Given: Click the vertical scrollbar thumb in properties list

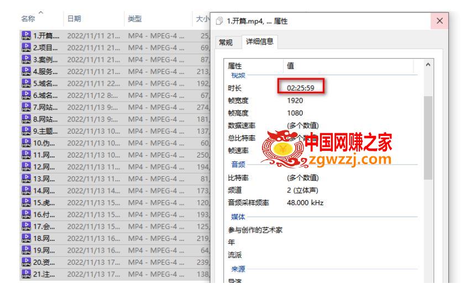Looking at the screenshot, I should pyautogui.click(x=428, y=138).
